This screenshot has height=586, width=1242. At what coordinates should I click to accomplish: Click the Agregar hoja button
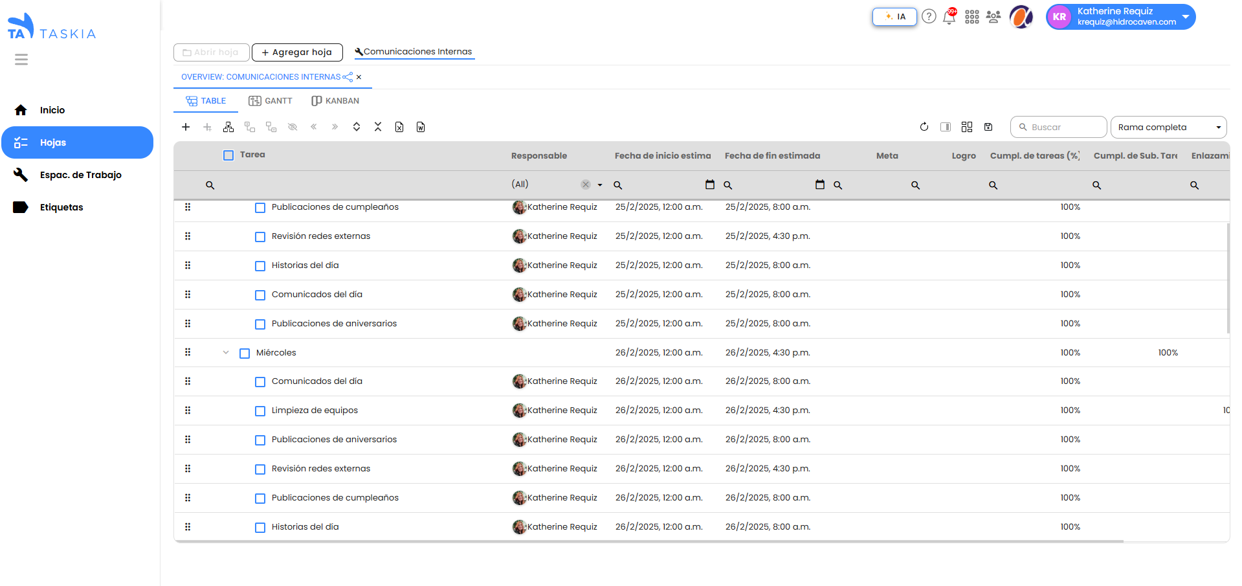(x=297, y=52)
